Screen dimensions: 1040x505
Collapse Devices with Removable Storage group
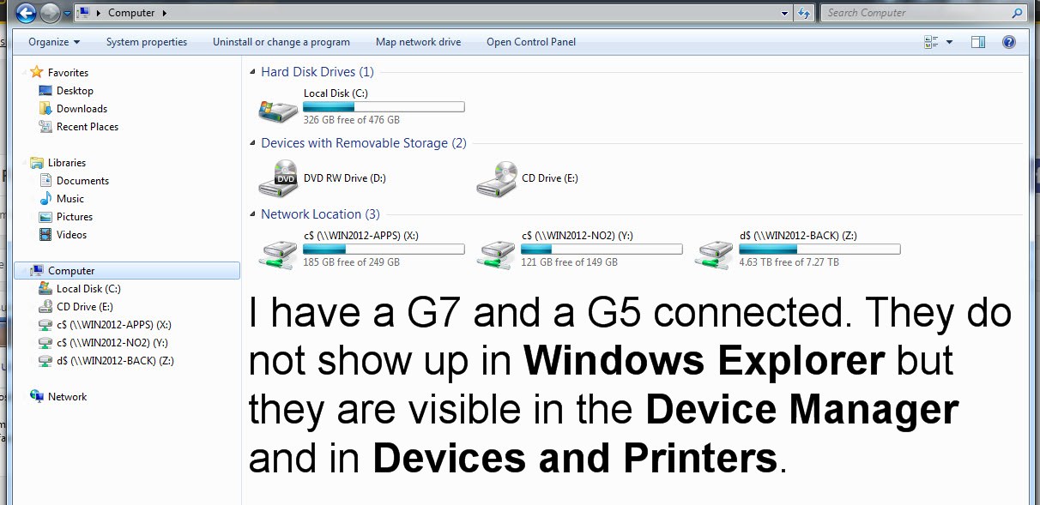coord(252,144)
